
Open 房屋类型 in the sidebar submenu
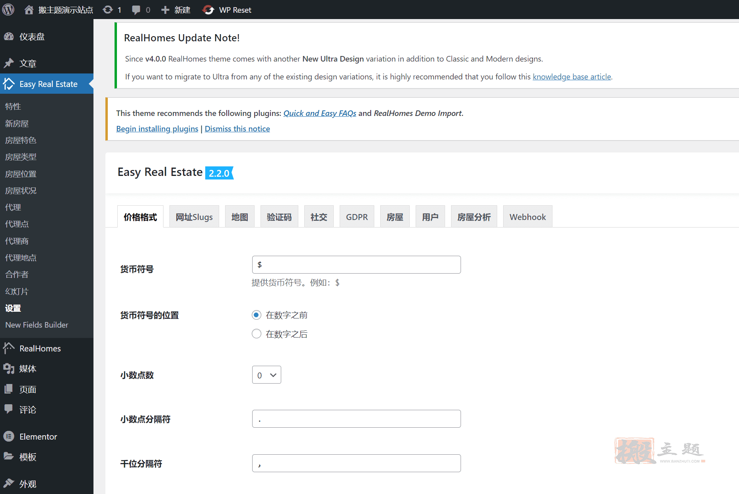[x=21, y=157]
